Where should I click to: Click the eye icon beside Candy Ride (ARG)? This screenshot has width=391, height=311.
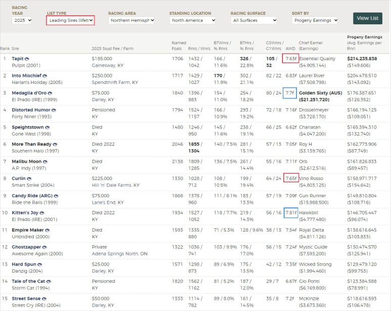(x=56, y=196)
